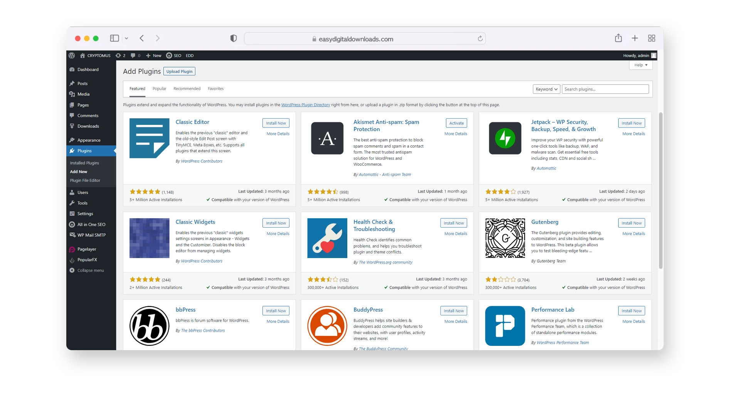740x416 pixels.
Task: Select the Popular tab in plugin browser
Action: point(159,89)
